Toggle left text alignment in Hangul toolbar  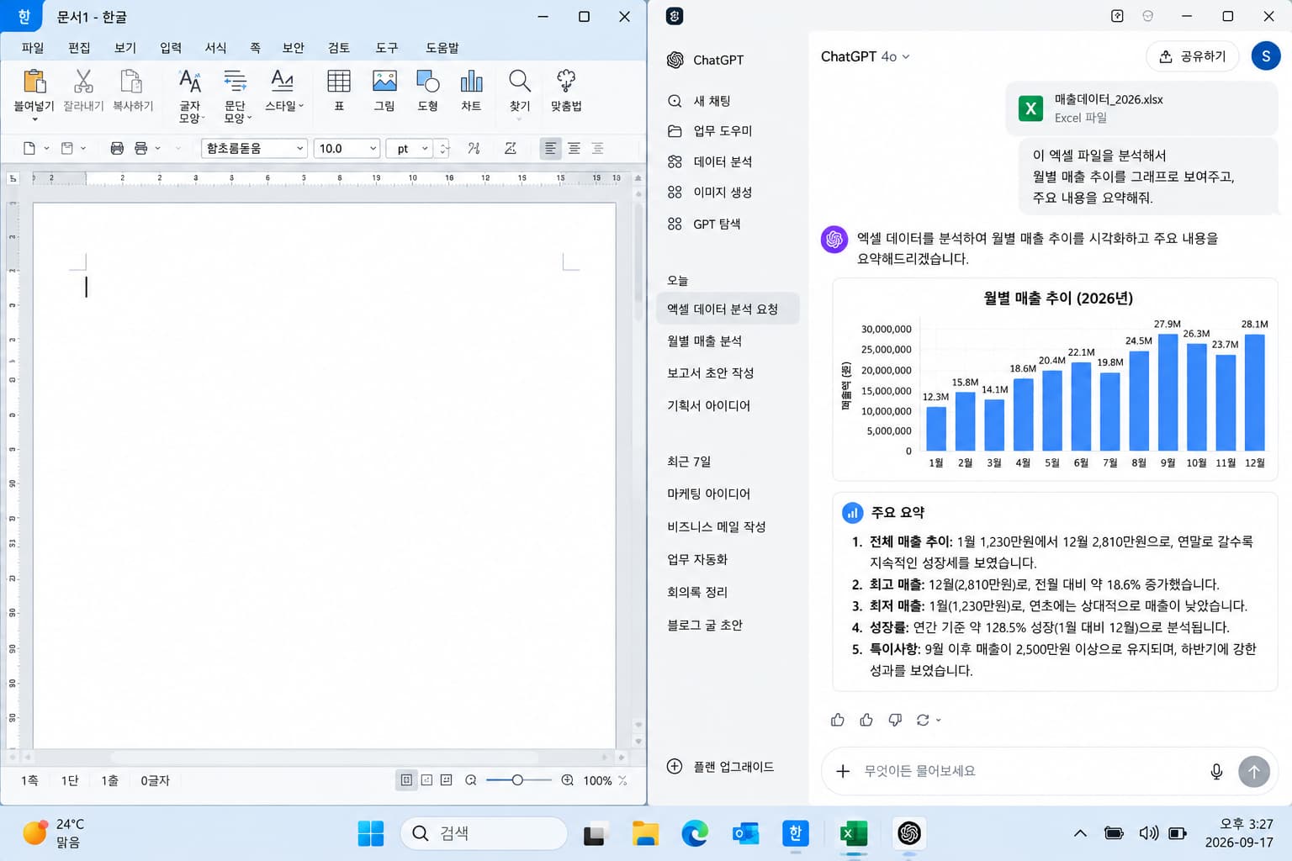[550, 148]
